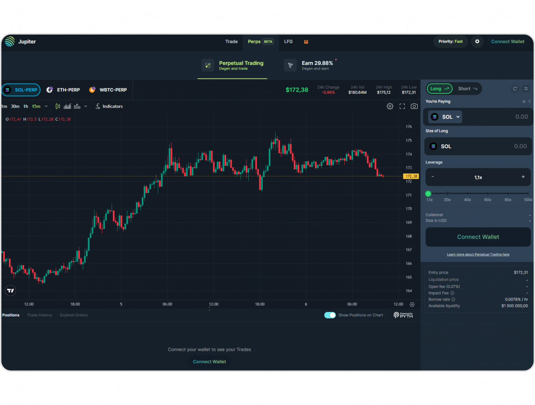
Task: Open global settings gear next to Priority
Action: coord(477,42)
